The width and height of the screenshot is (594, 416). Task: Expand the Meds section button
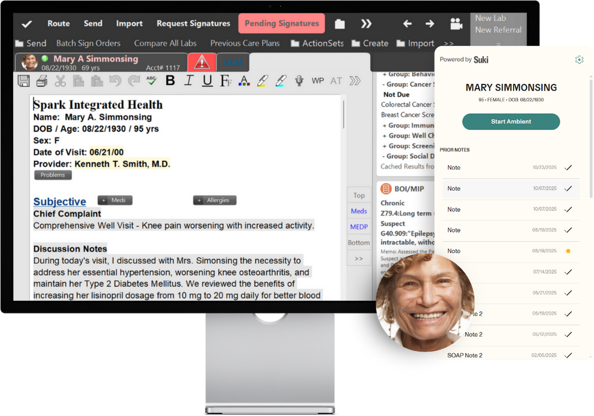click(x=115, y=200)
